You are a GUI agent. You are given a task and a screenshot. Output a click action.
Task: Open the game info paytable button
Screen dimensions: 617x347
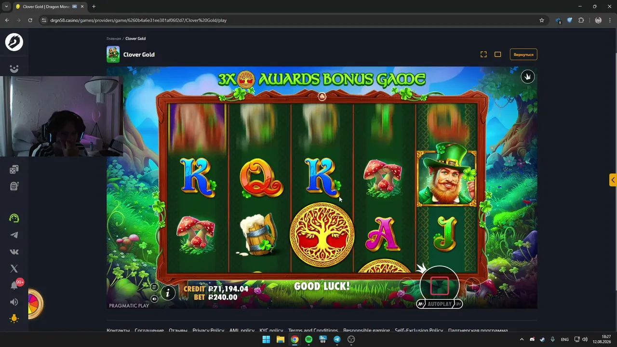[x=168, y=293]
